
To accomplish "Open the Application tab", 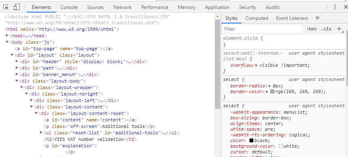I will [217, 7].
